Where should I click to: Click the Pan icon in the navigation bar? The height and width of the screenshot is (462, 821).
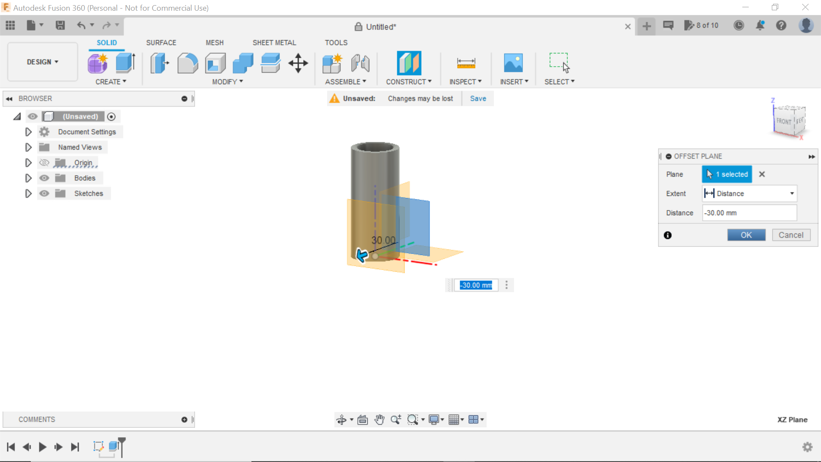(x=380, y=419)
